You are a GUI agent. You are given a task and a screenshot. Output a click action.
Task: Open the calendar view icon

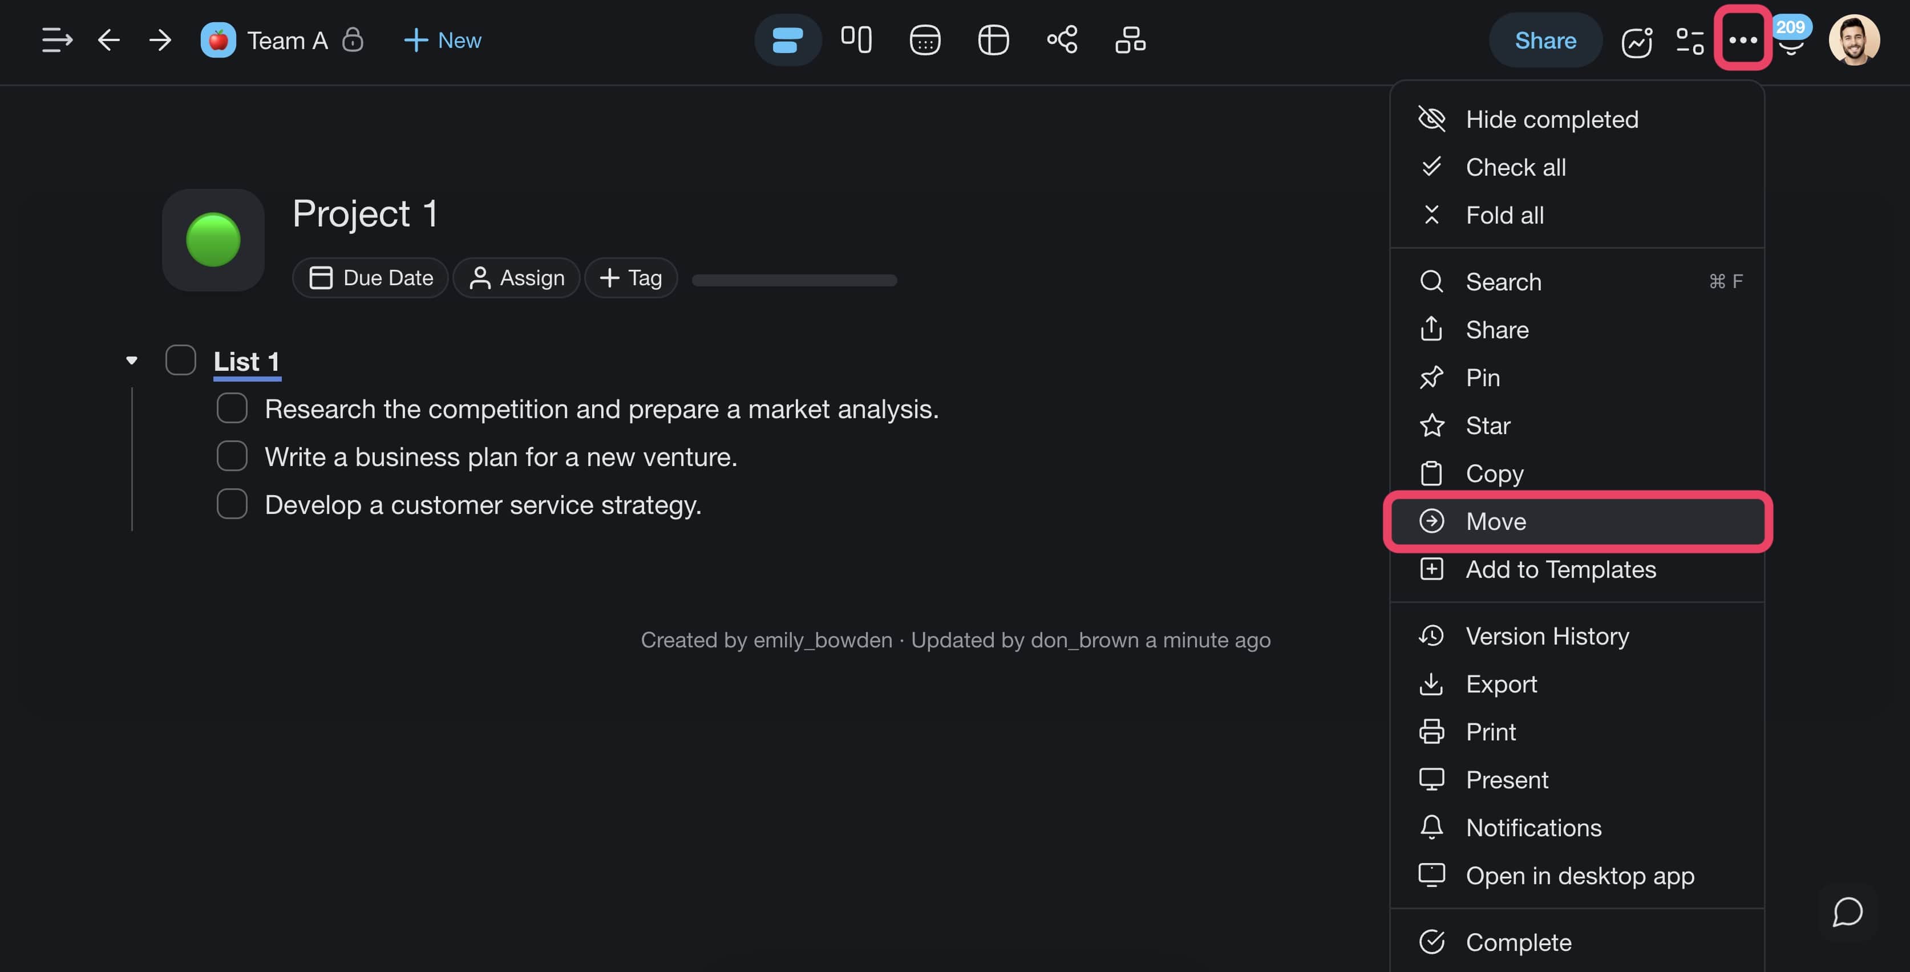pyautogui.click(x=925, y=40)
